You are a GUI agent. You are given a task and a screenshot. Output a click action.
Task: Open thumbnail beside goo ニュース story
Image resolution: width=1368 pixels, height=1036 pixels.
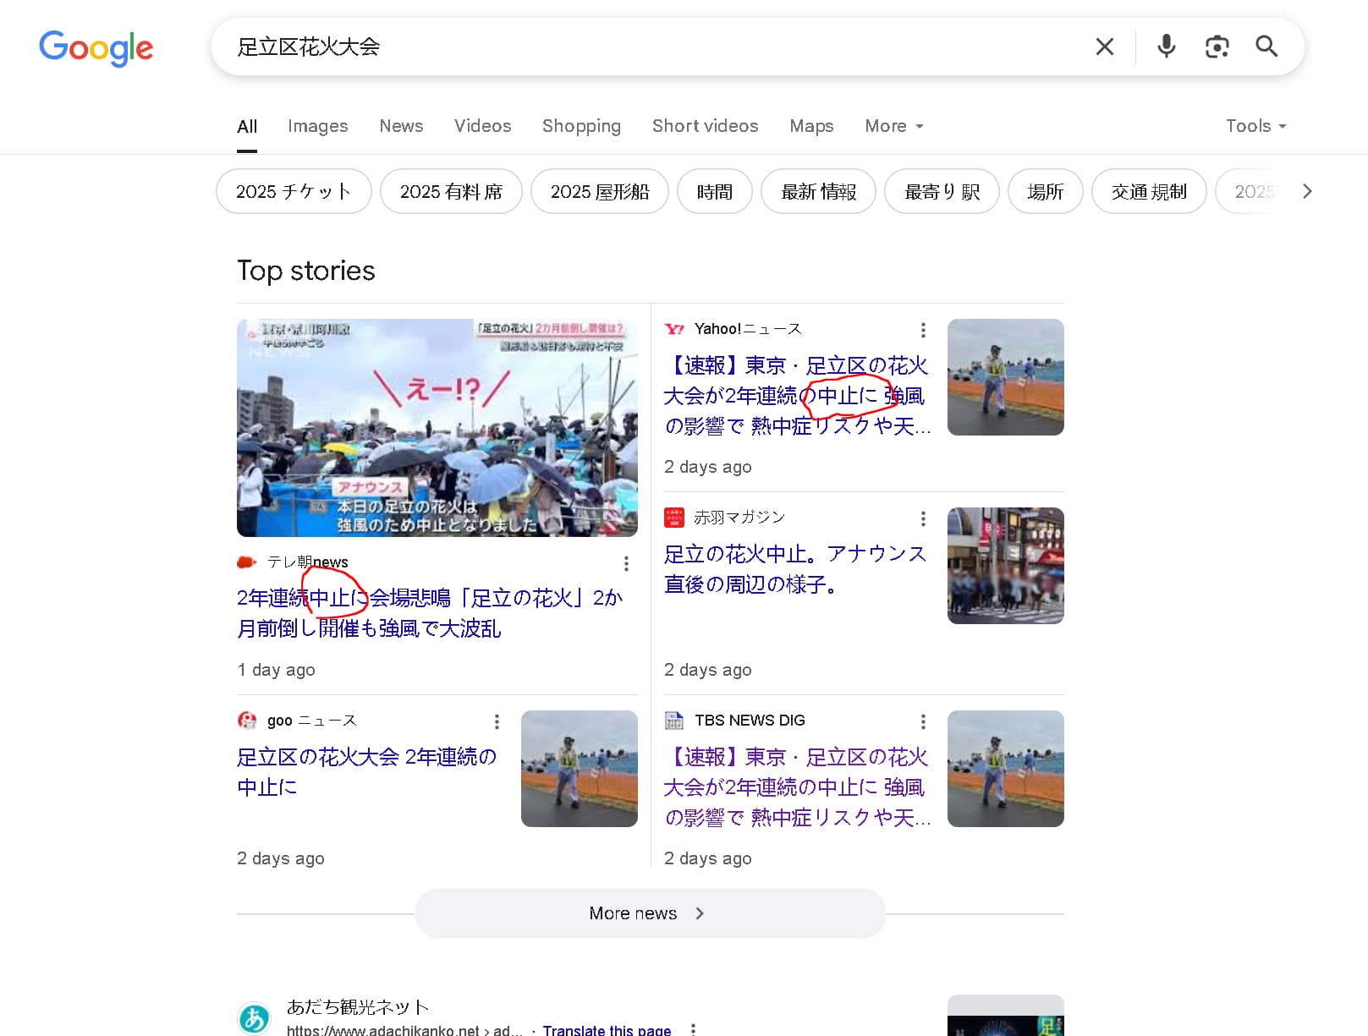point(580,769)
